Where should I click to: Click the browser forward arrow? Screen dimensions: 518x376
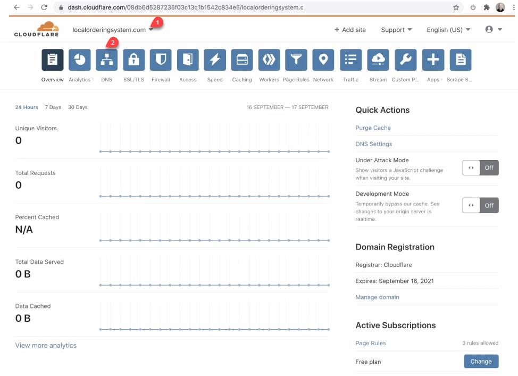click(x=30, y=7)
